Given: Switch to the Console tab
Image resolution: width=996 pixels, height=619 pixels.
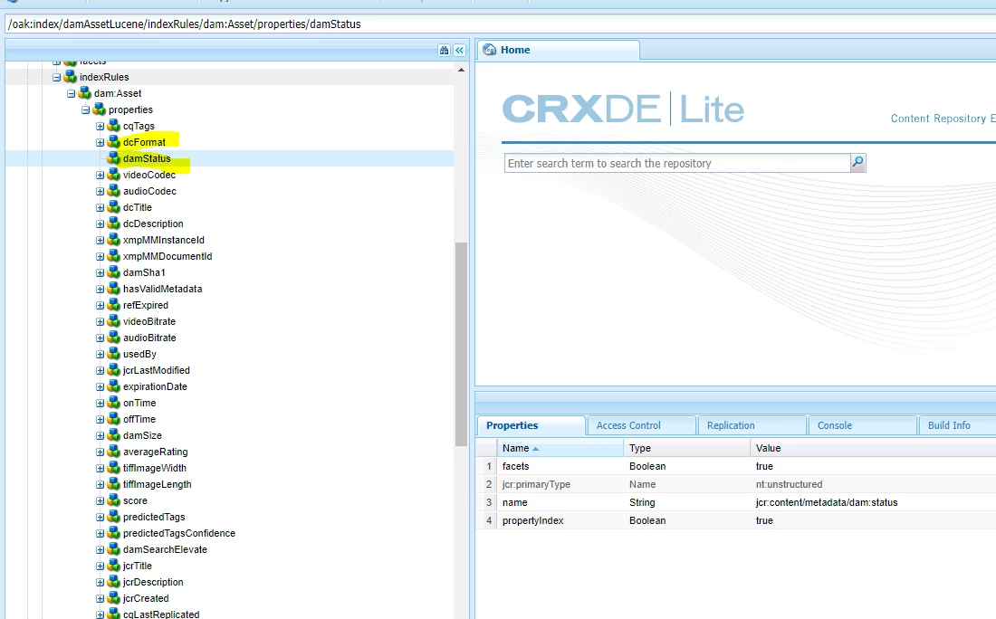Looking at the screenshot, I should tap(862, 425).
